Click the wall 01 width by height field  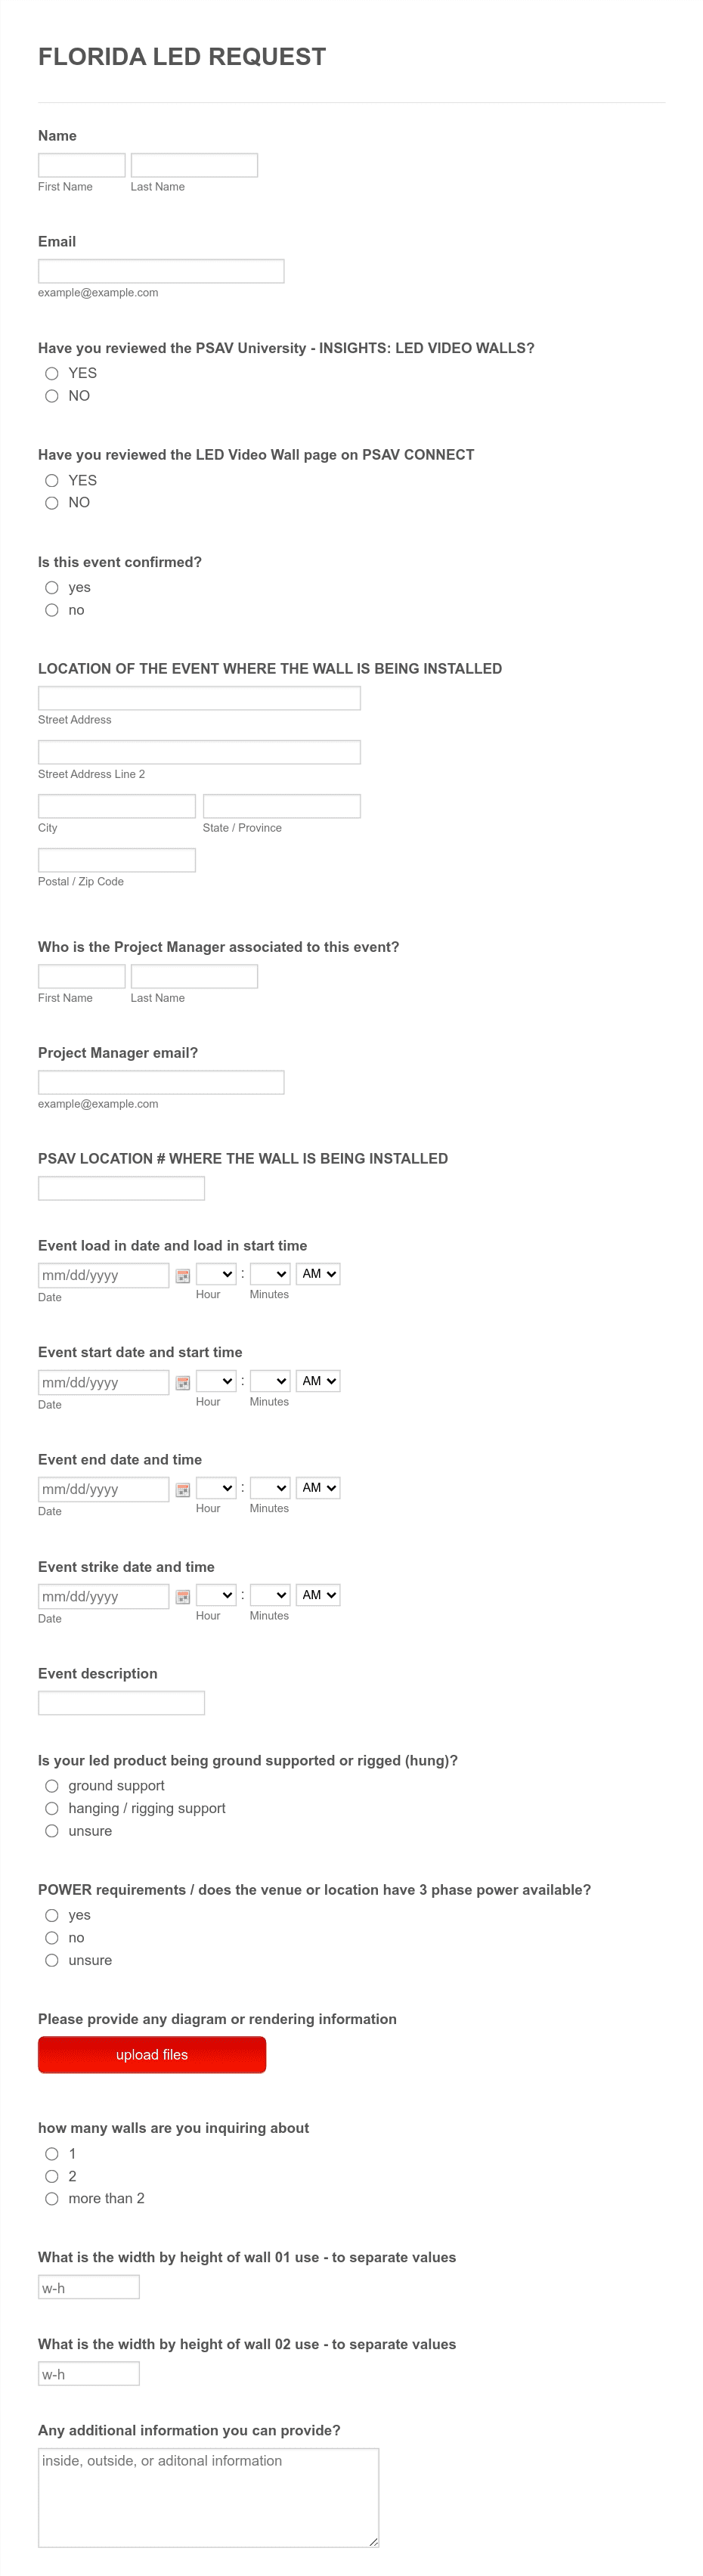(89, 2287)
